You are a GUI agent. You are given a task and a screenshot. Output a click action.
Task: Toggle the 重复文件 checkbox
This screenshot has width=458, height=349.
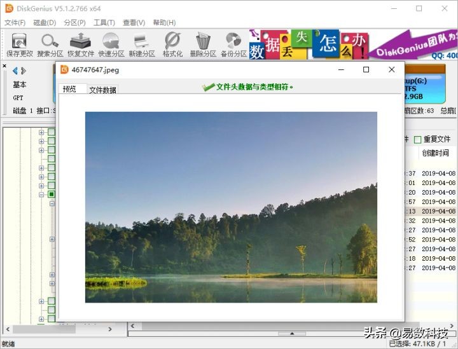[x=418, y=140]
